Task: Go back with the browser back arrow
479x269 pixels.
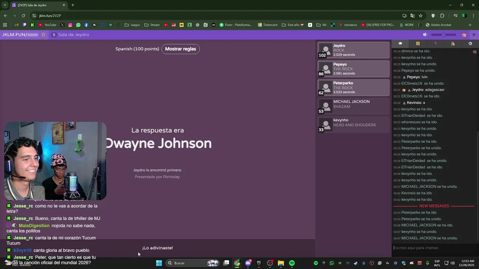Action: 5,16
